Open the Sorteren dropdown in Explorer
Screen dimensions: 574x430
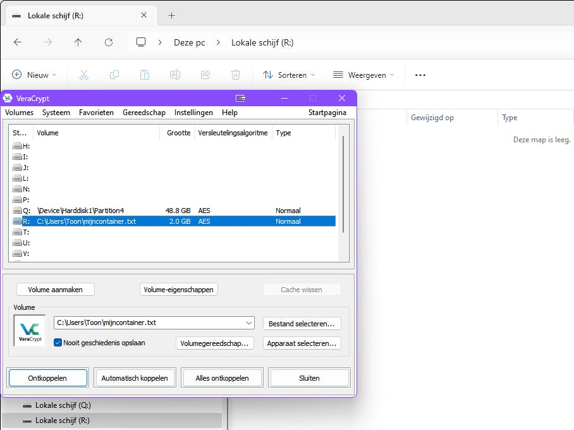point(289,75)
